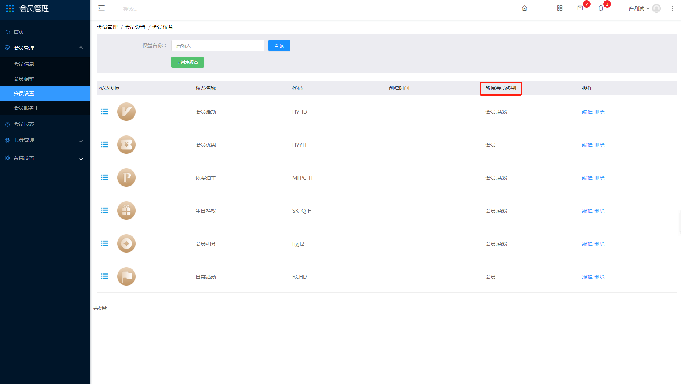
Task: Delete the 免费泊车 benefit
Action: tap(599, 178)
